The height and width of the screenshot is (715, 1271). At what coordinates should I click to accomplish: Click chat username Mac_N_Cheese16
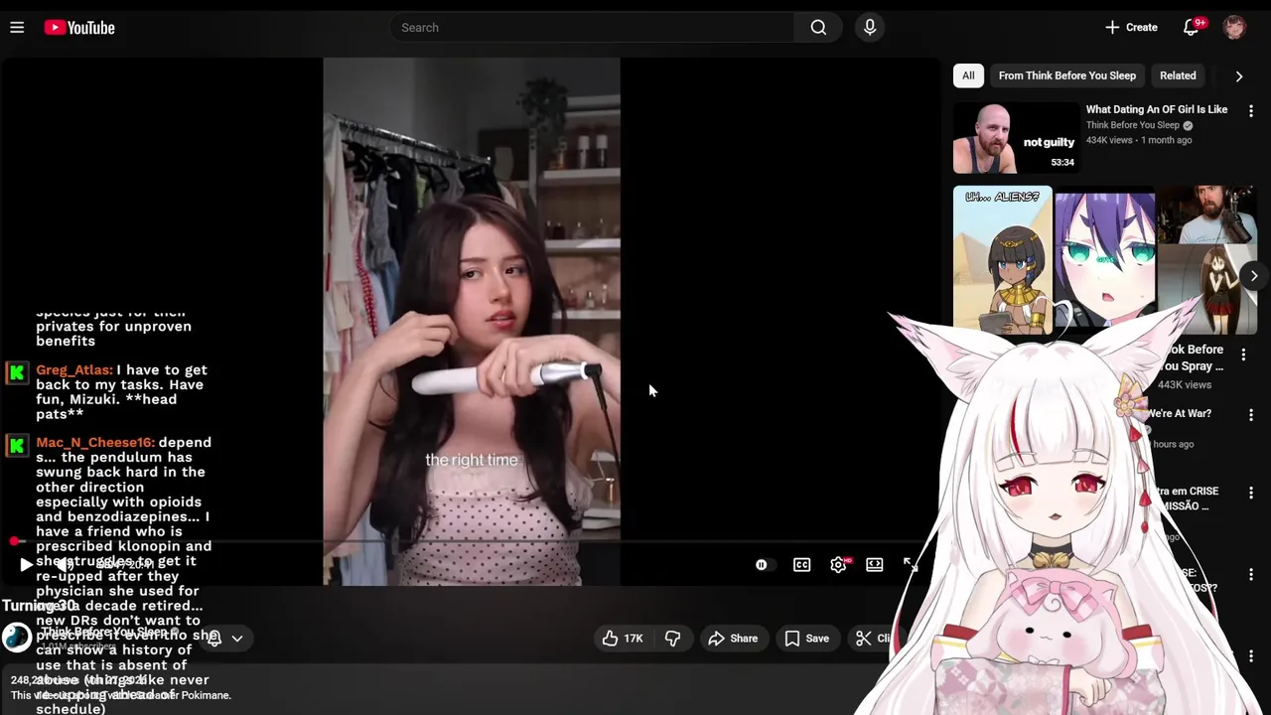coord(95,442)
